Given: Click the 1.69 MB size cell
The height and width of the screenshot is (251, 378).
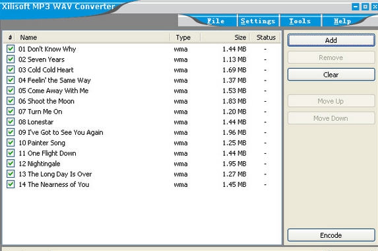Looking at the screenshot, I should [x=234, y=70].
